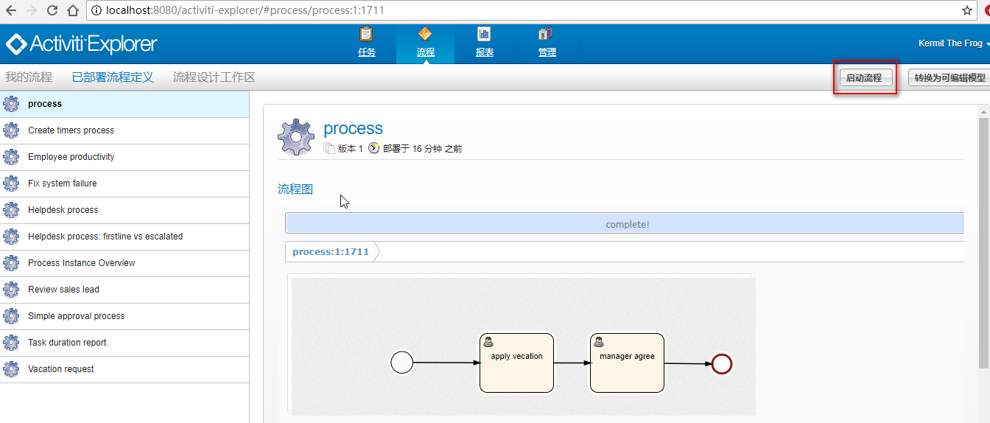This screenshot has height=423, width=990.
Task: Click the Activiti Explorer logo
Action: pos(81,43)
